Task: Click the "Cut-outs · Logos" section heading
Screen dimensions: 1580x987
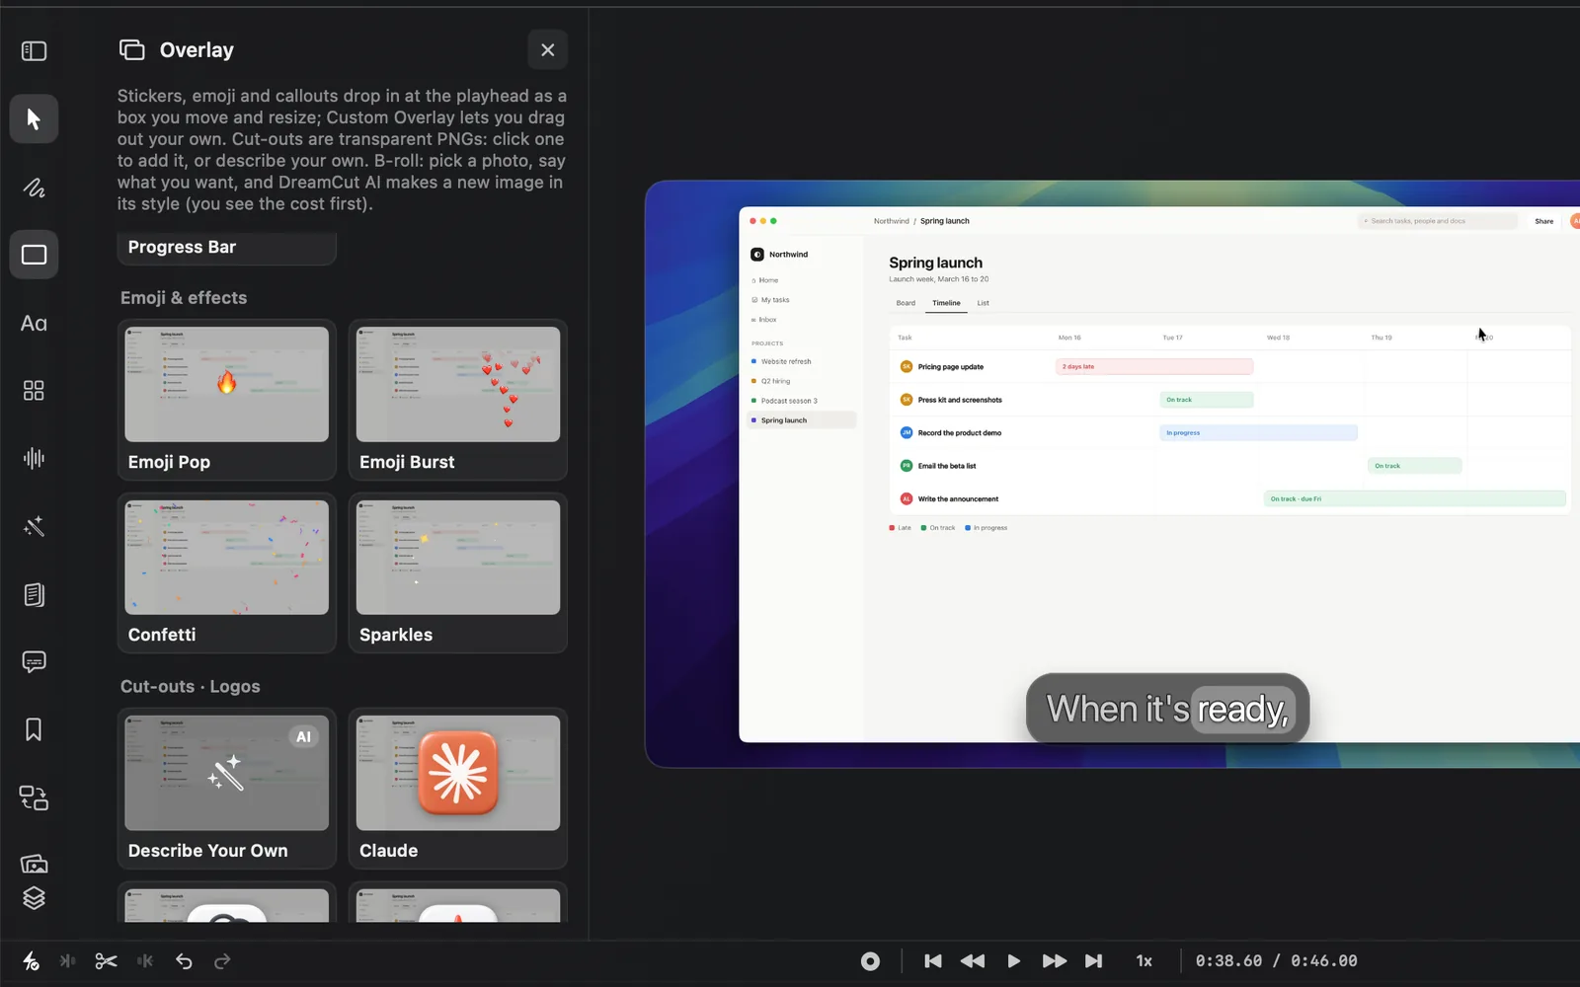Action: click(x=191, y=687)
